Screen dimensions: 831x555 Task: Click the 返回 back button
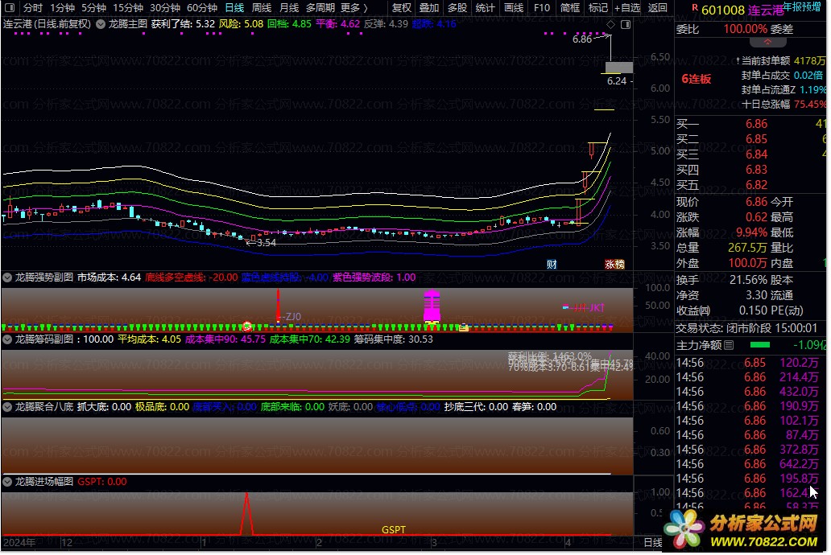pos(658,7)
